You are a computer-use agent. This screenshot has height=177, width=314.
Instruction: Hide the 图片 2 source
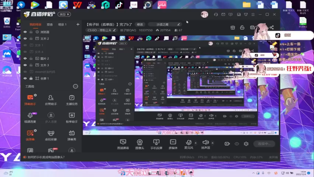click(25, 58)
